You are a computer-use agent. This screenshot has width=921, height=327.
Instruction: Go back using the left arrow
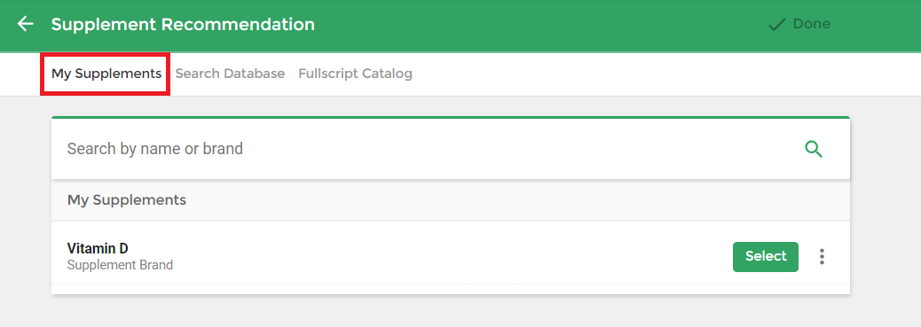pyautogui.click(x=25, y=24)
